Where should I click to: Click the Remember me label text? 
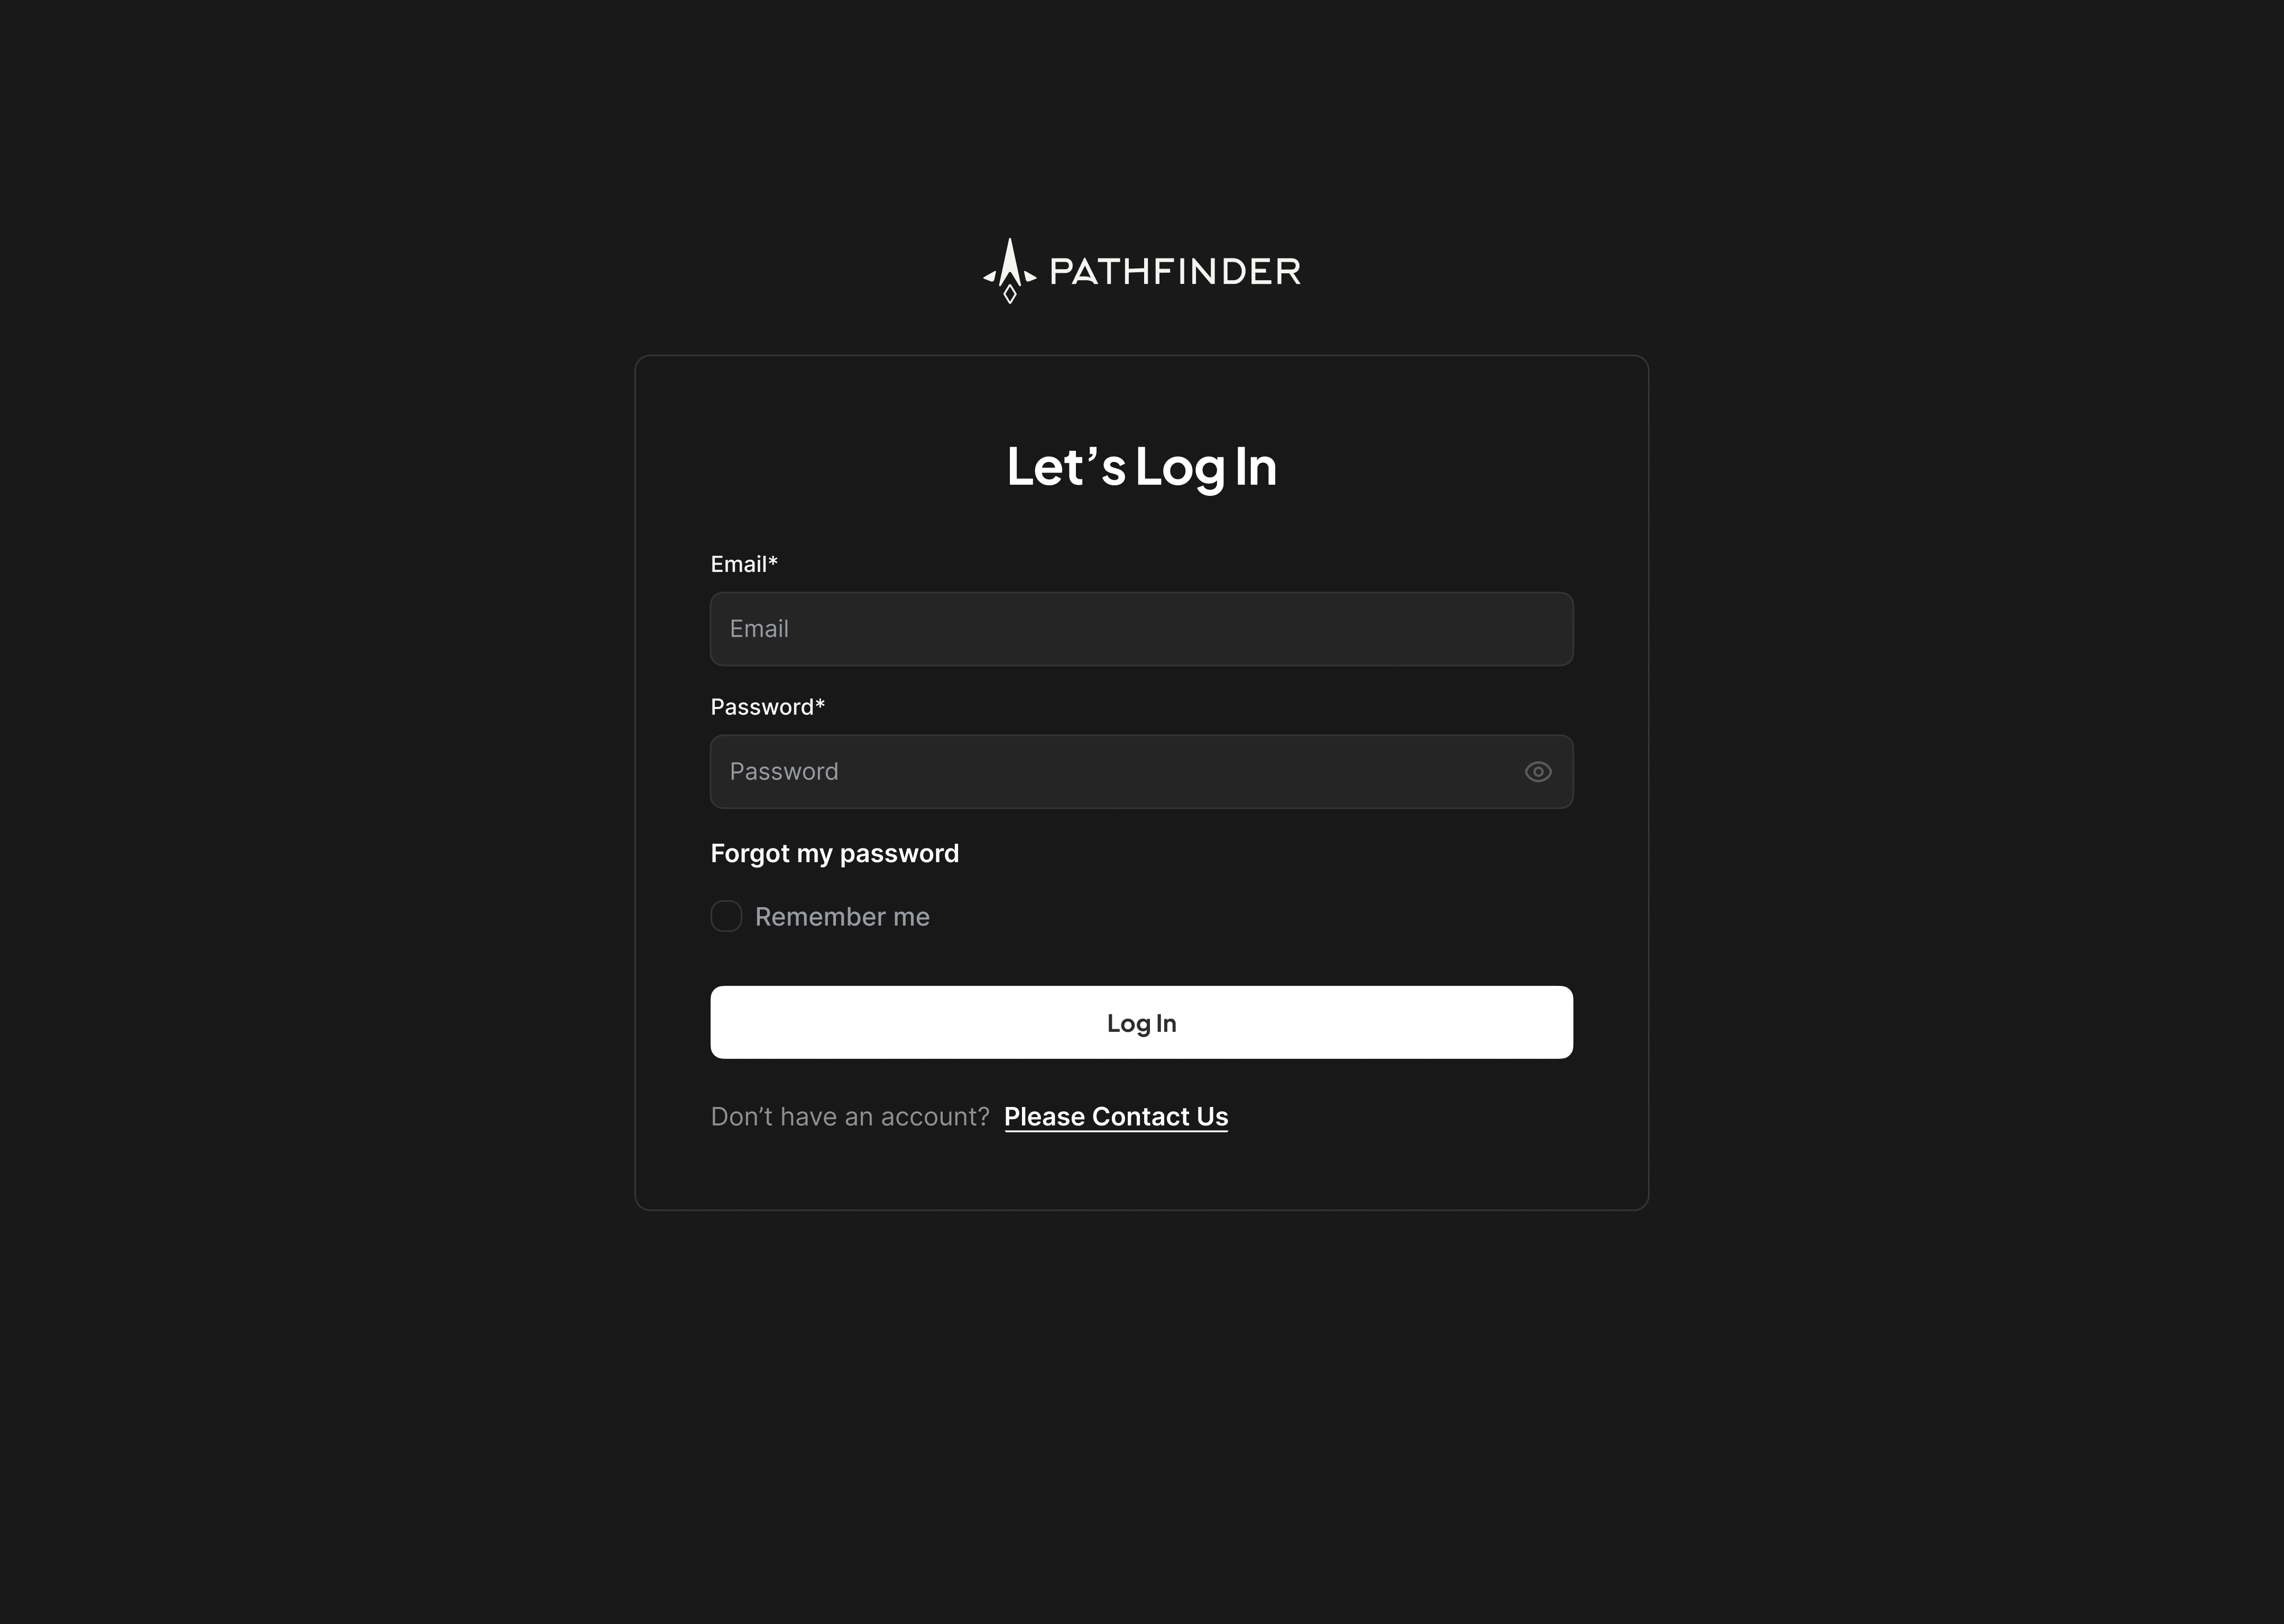[x=842, y=917]
